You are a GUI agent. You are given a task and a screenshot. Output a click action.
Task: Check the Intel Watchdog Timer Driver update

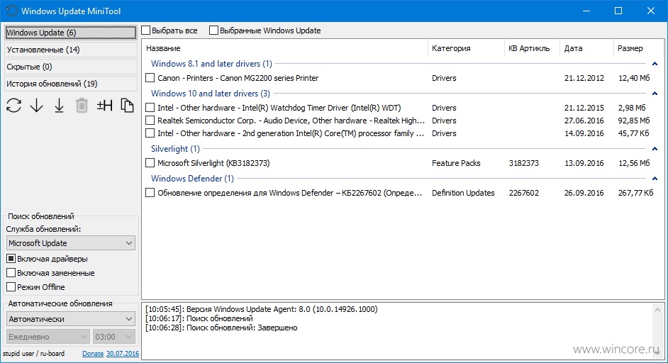coord(150,108)
